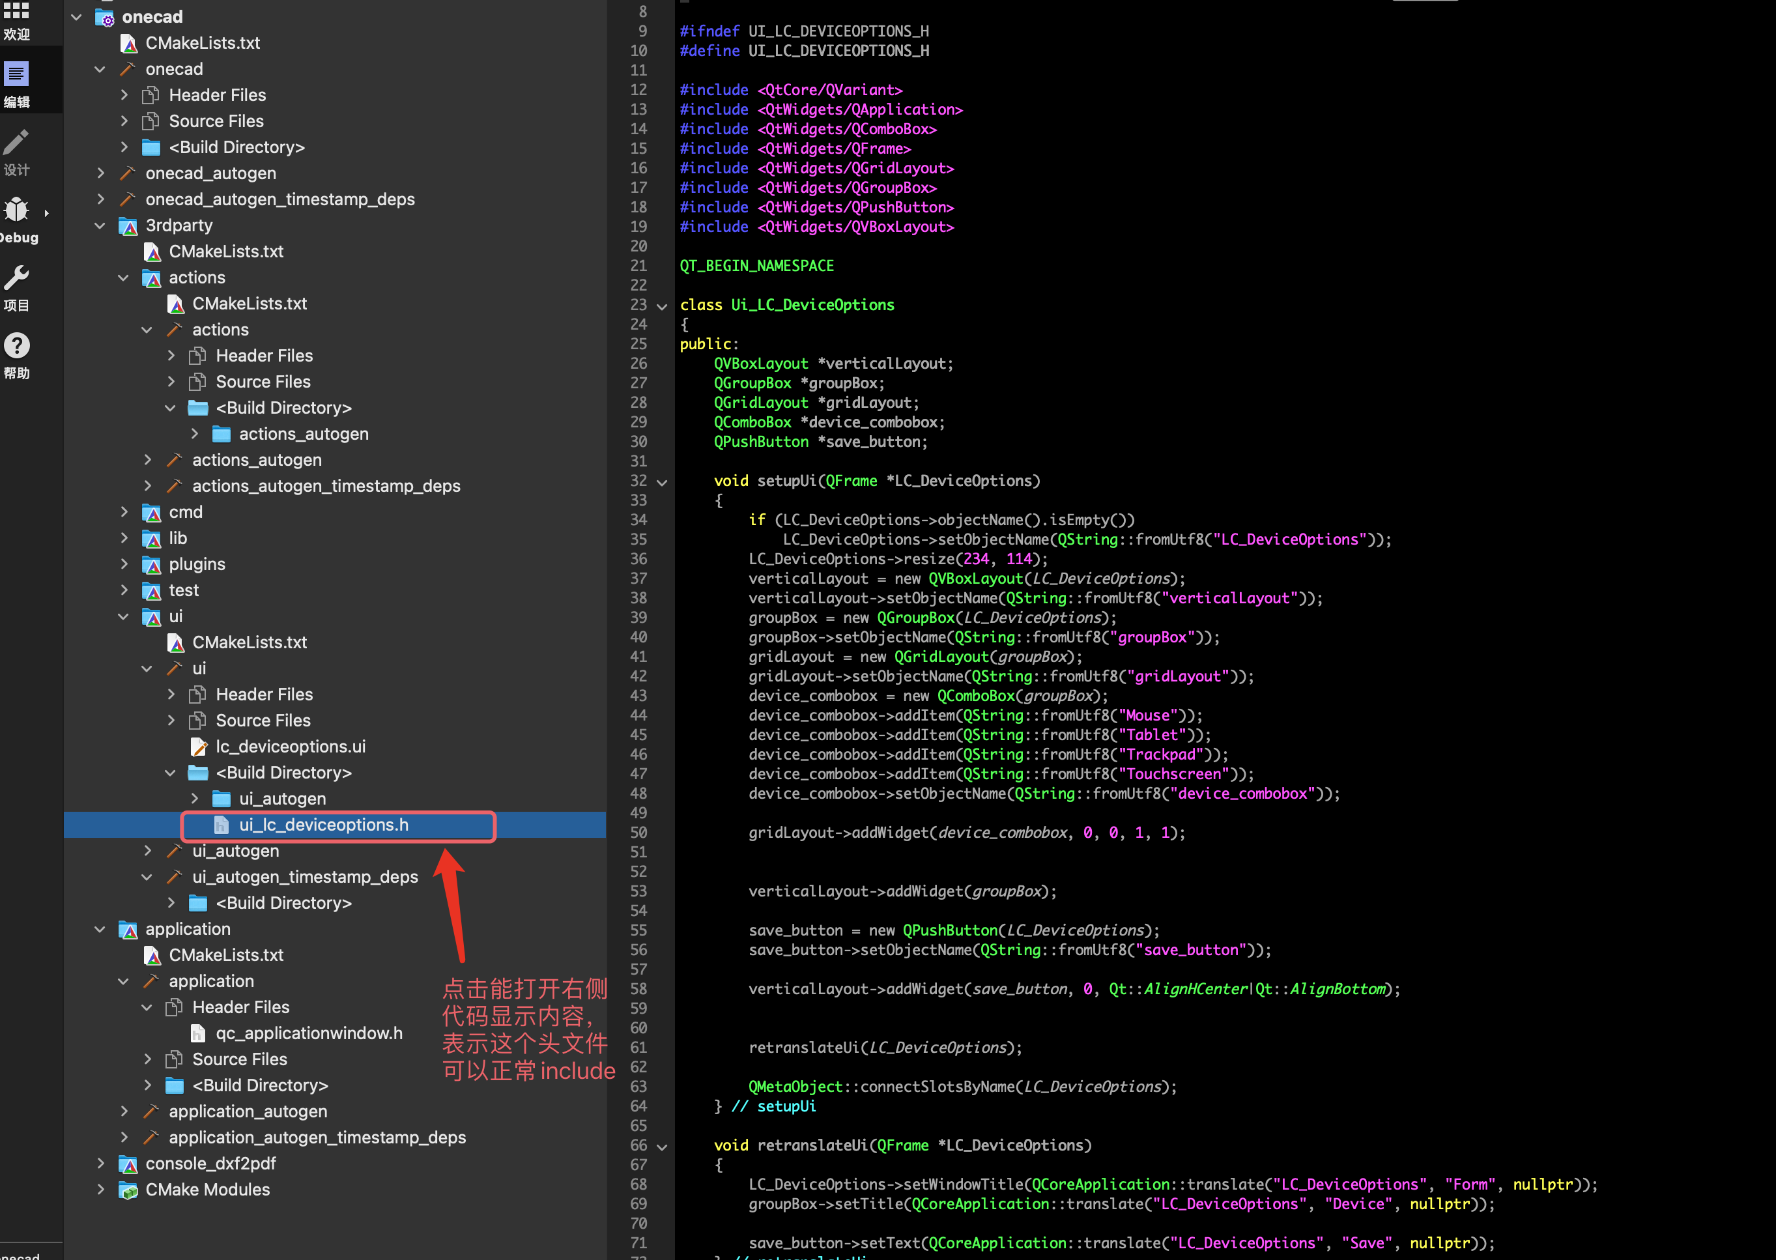
Task: Open the top-level onecad CMakeLists.txt
Action: pos(203,44)
